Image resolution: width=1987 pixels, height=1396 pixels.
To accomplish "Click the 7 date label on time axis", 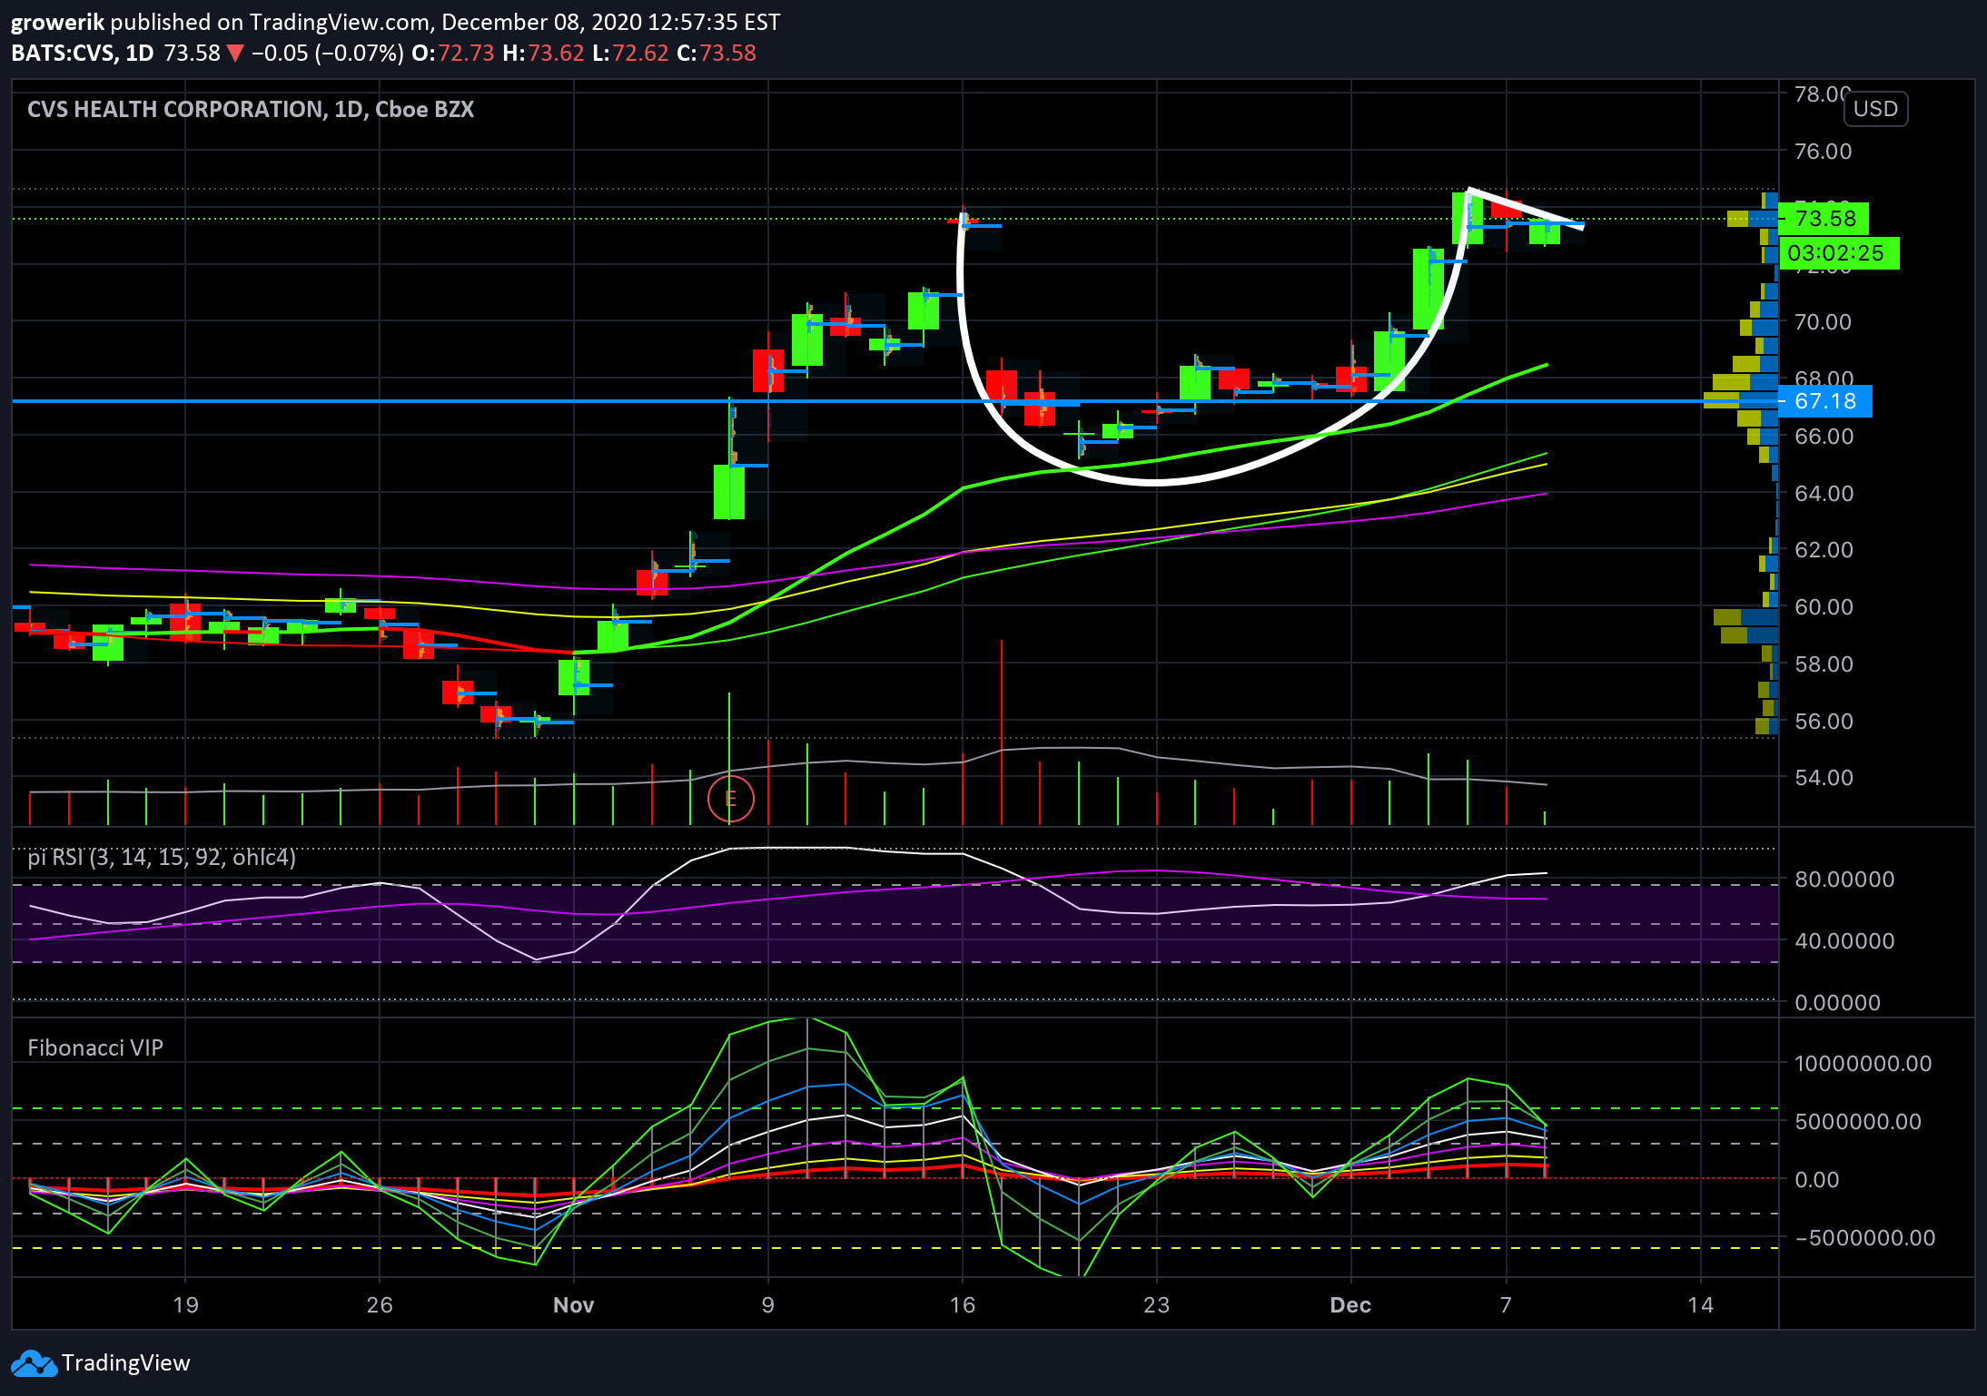I will [x=1507, y=1305].
